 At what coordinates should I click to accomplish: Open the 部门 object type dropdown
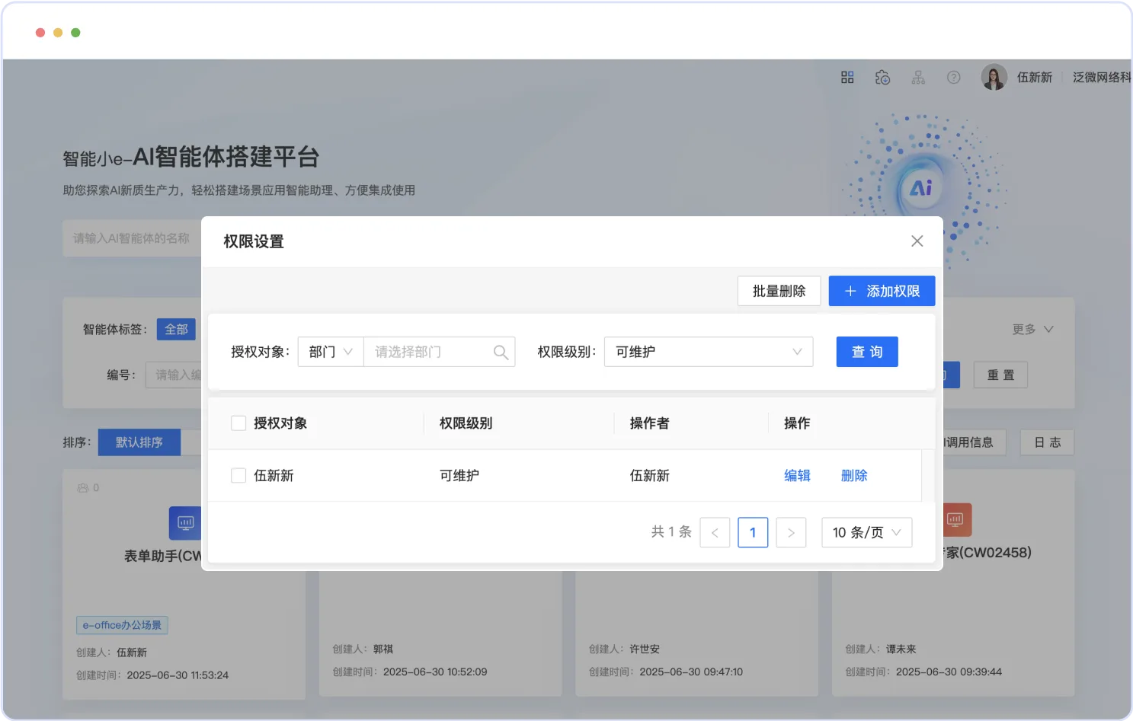pos(331,352)
